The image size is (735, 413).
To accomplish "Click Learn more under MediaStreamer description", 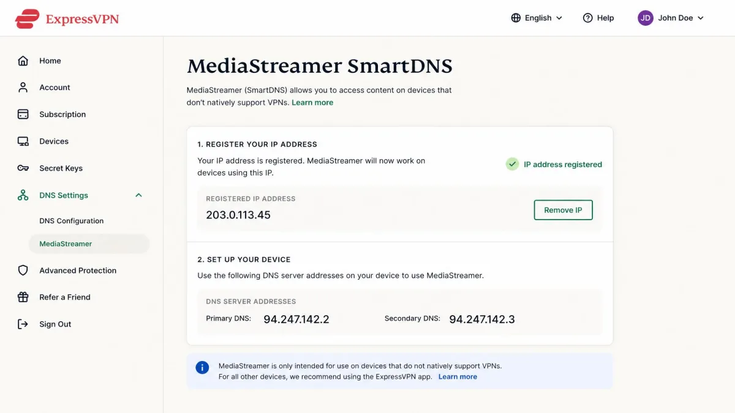I will point(312,103).
